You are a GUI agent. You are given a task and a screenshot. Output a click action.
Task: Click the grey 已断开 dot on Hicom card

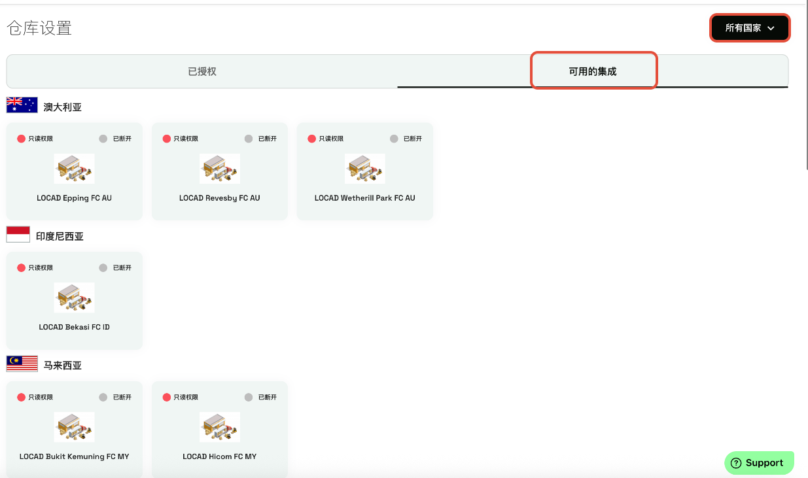tap(249, 397)
